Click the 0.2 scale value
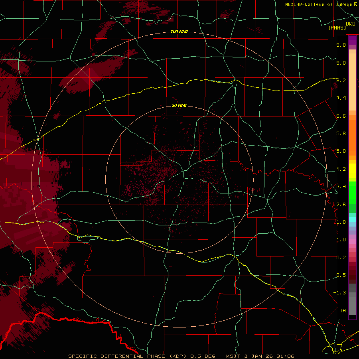This screenshot has height=359, width=359. click(x=341, y=258)
